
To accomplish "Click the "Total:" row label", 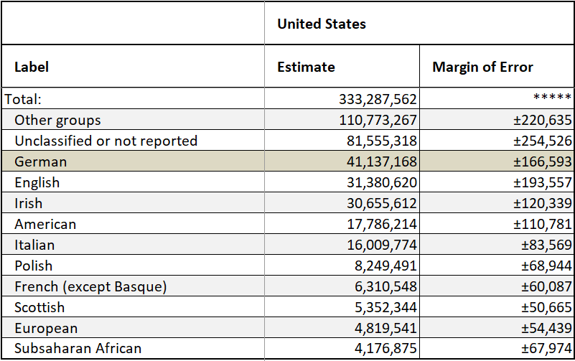I will [x=24, y=99].
